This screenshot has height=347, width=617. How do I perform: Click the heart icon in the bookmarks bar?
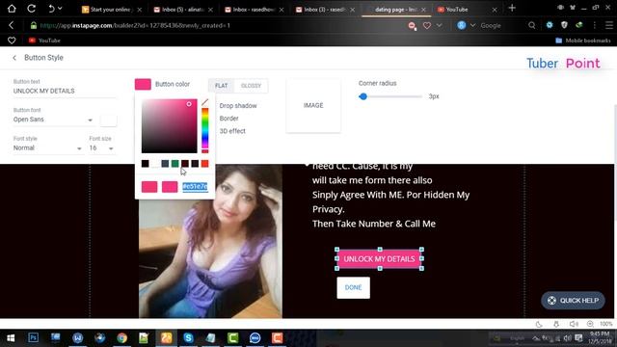tap(12, 40)
